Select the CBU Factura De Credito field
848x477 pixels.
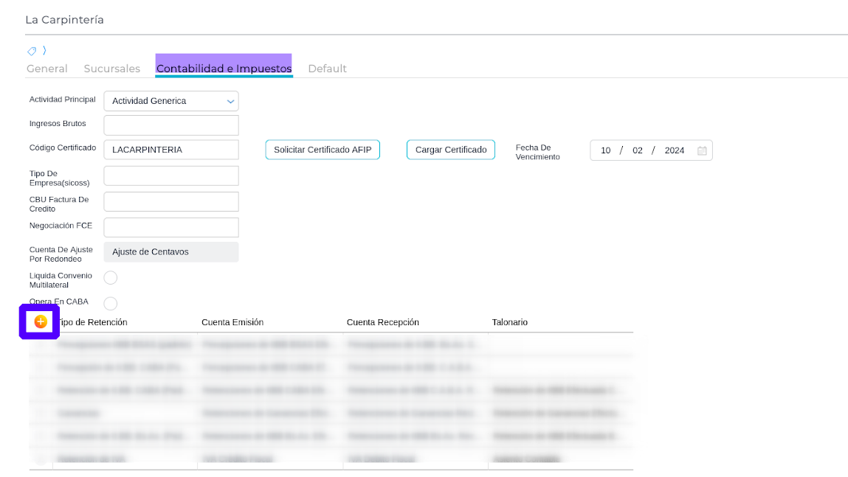pos(171,201)
